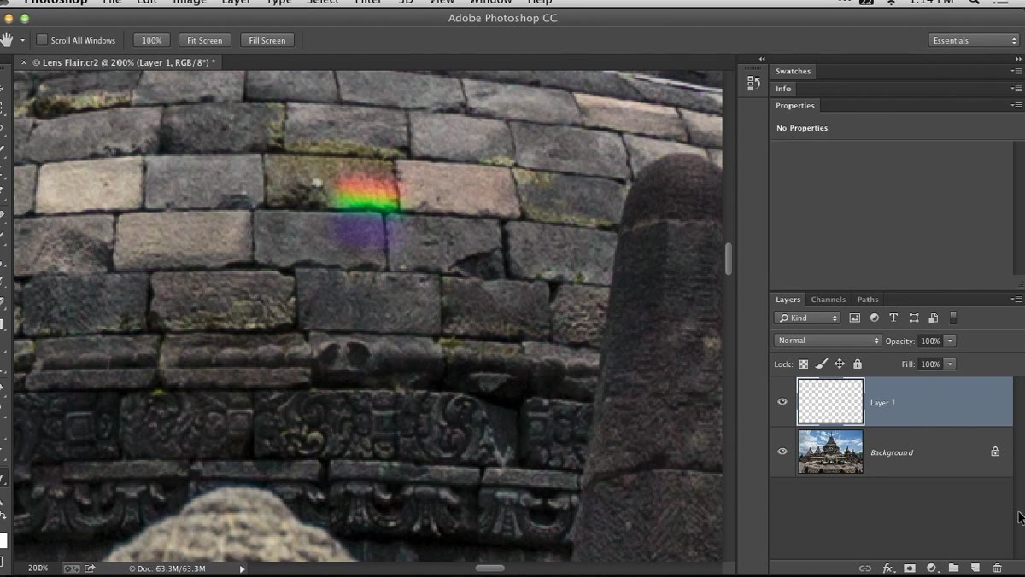Open the Swatches panel tab
The image size is (1025, 577).
[x=794, y=71]
